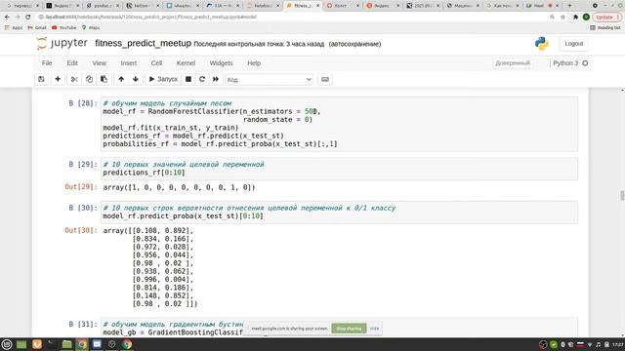Go back in browser history
This screenshot has height=351, width=625.
(7, 17)
